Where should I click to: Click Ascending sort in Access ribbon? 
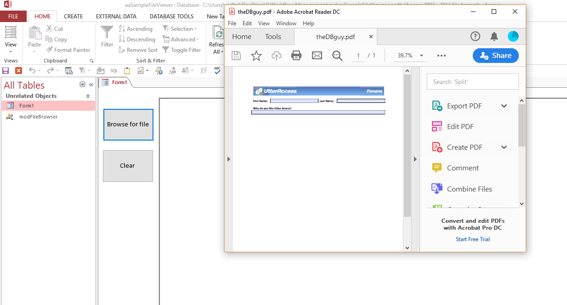136,28
